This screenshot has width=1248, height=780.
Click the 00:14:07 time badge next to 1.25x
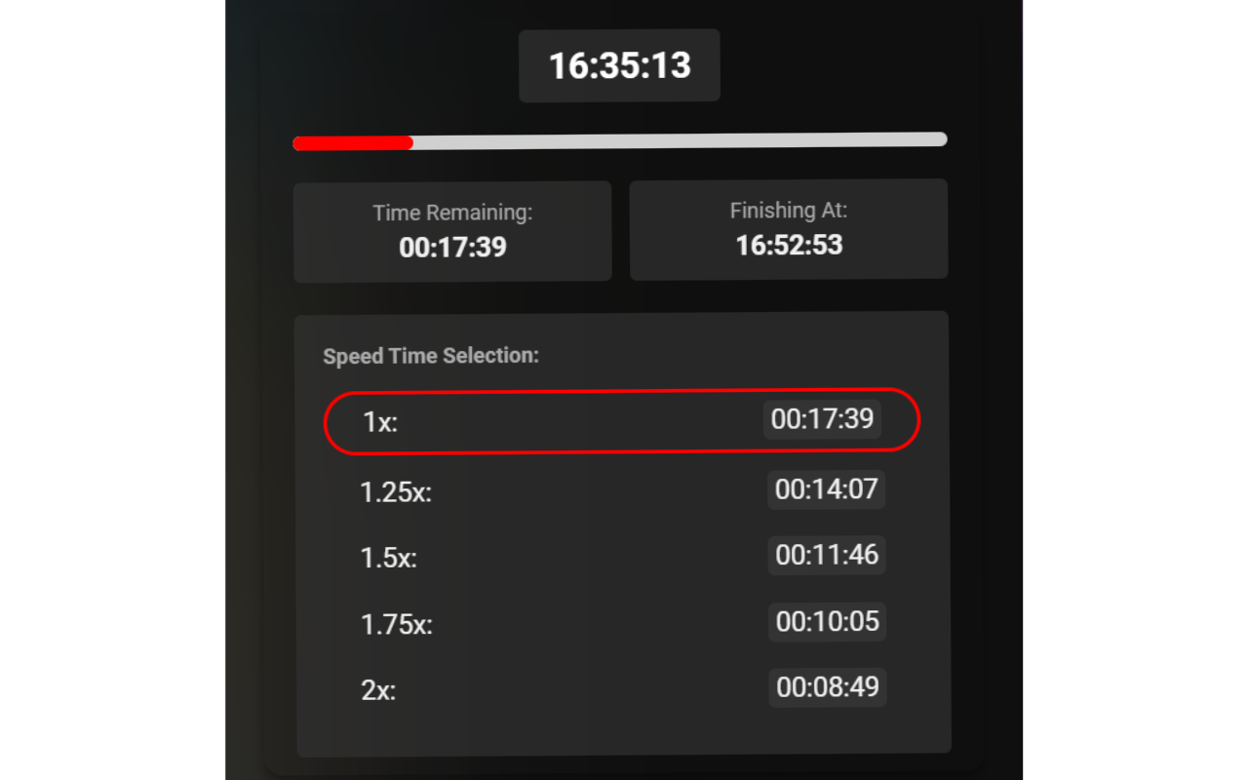coord(827,489)
